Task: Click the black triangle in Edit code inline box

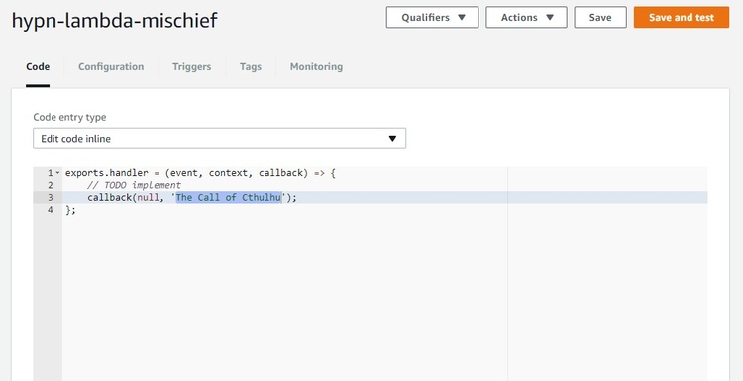Action: click(x=392, y=139)
